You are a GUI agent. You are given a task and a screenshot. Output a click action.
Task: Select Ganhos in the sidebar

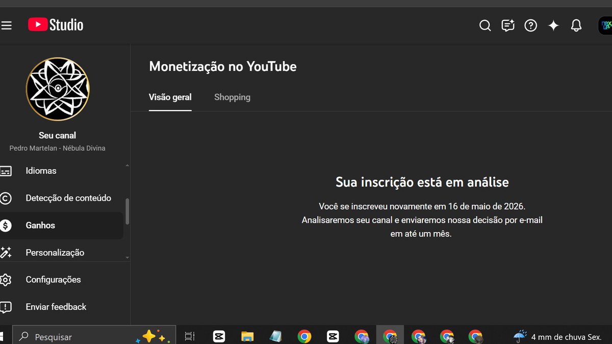coord(61,225)
